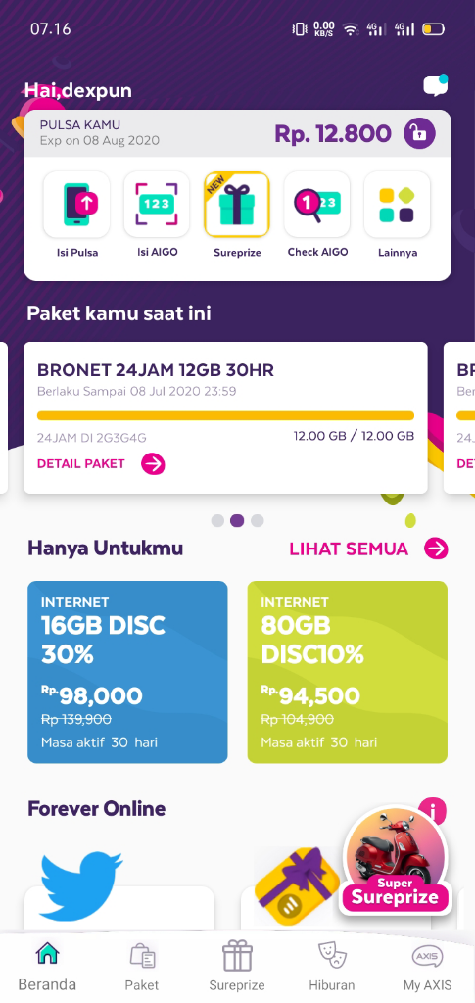Choose the 80GB DISC10% internet offer
475x1003 pixels.
click(347, 672)
